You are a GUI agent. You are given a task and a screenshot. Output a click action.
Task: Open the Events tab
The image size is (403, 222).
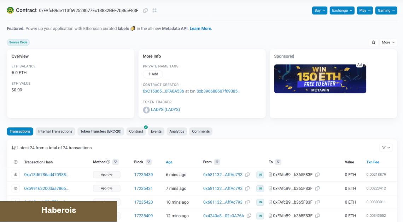156,131
